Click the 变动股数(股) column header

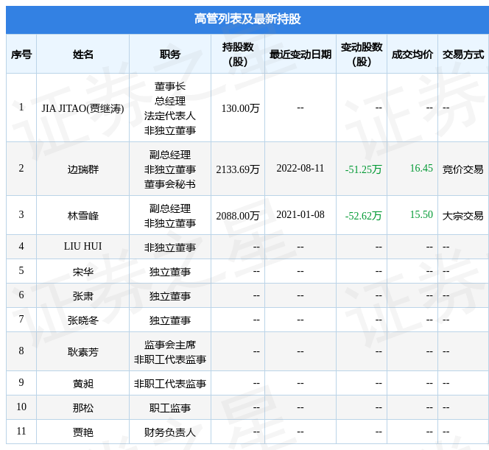tap(362, 55)
